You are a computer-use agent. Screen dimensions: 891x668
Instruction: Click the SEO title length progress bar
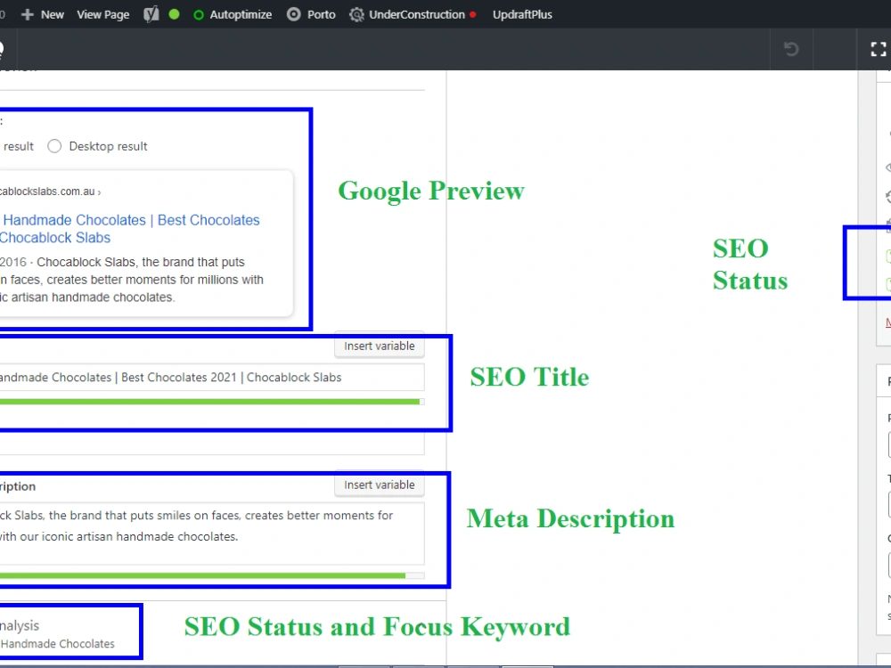pos(212,402)
